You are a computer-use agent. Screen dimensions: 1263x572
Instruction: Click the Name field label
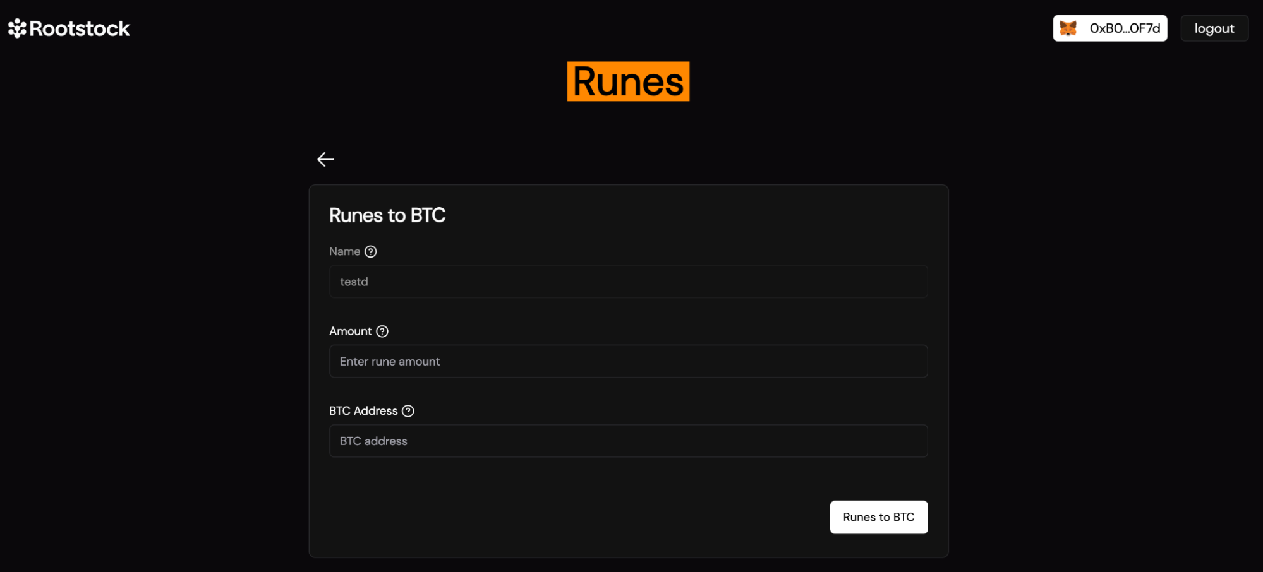[x=344, y=251]
